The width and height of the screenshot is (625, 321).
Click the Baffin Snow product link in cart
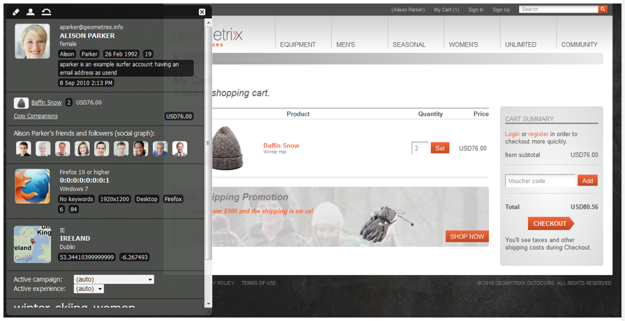pos(281,146)
